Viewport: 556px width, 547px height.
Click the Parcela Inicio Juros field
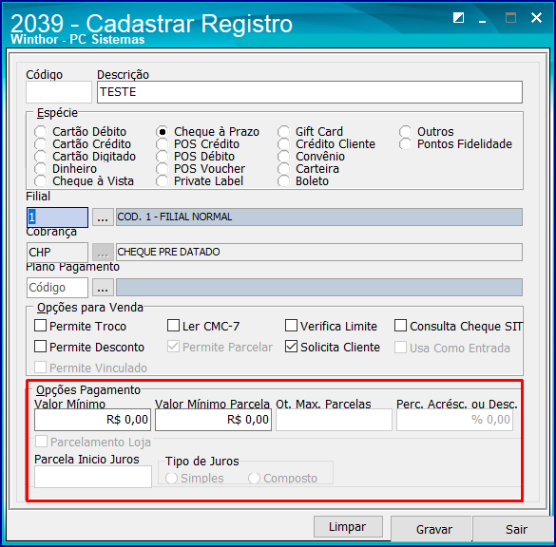[93, 477]
